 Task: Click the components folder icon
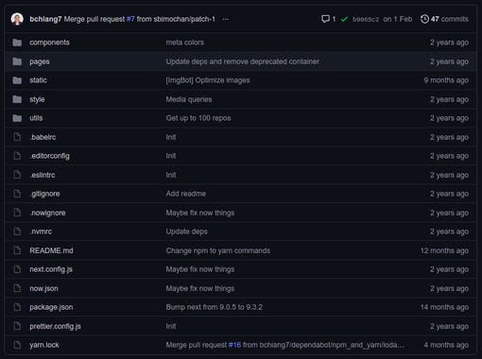coord(17,43)
